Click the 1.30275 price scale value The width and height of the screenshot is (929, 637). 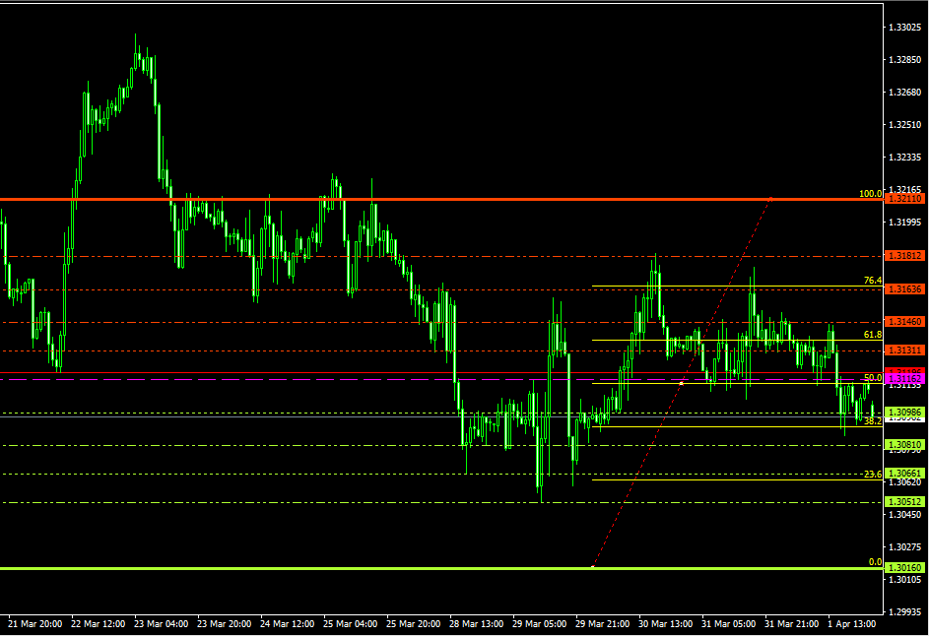tap(905, 547)
